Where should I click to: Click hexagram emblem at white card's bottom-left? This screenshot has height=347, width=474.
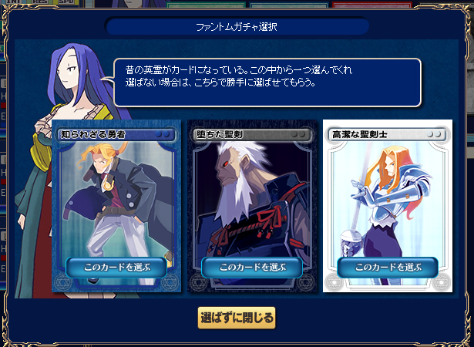tap(334, 282)
